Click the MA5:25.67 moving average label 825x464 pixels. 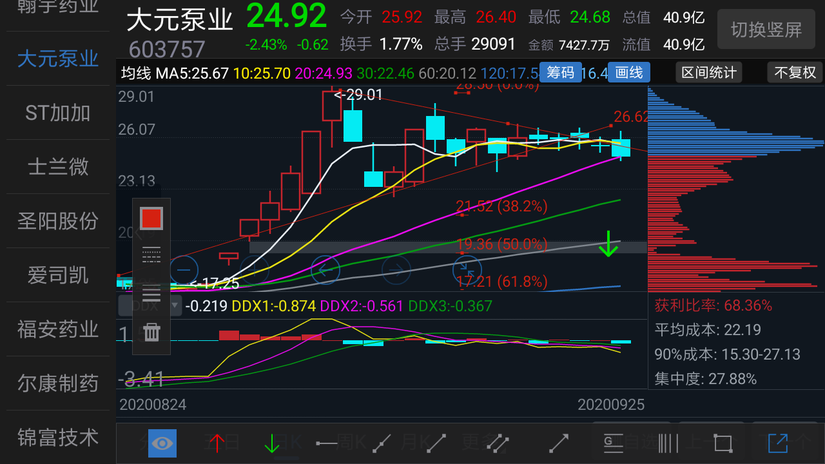(x=193, y=73)
